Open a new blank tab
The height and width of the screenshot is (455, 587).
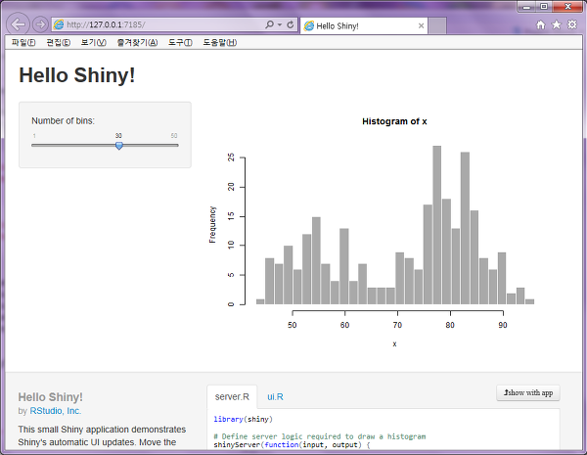(x=437, y=25)
